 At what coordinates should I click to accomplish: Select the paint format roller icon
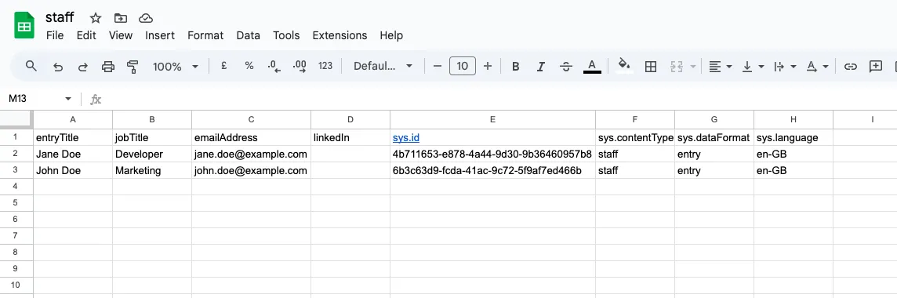pyautogui.click(x=133, y=67)
